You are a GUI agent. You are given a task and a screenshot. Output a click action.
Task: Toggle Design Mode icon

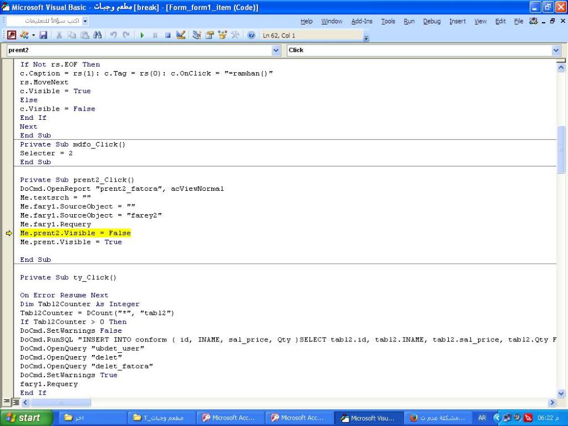(181, 35)
